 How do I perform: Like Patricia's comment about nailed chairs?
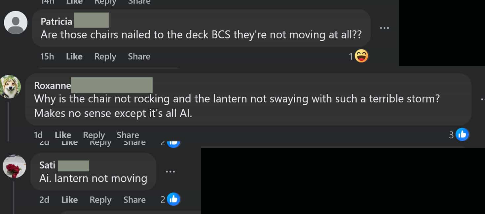tap(74, 56)
